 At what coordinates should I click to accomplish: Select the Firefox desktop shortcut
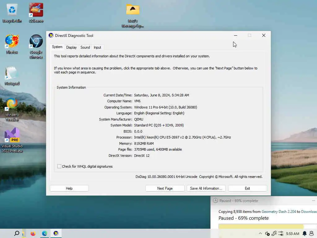[12, 44]
